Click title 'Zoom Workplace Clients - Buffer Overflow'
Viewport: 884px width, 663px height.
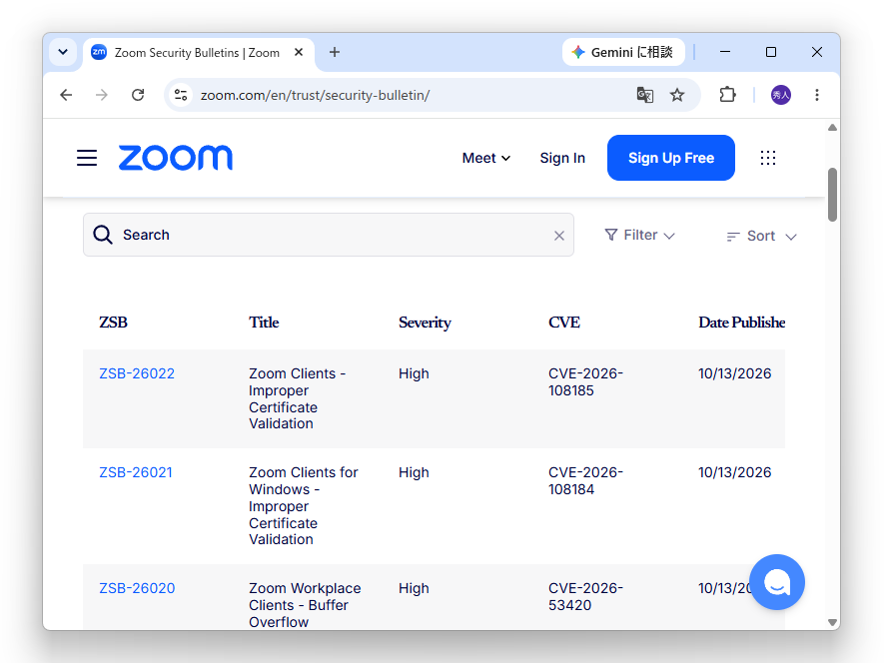click(x=305, y=605)
